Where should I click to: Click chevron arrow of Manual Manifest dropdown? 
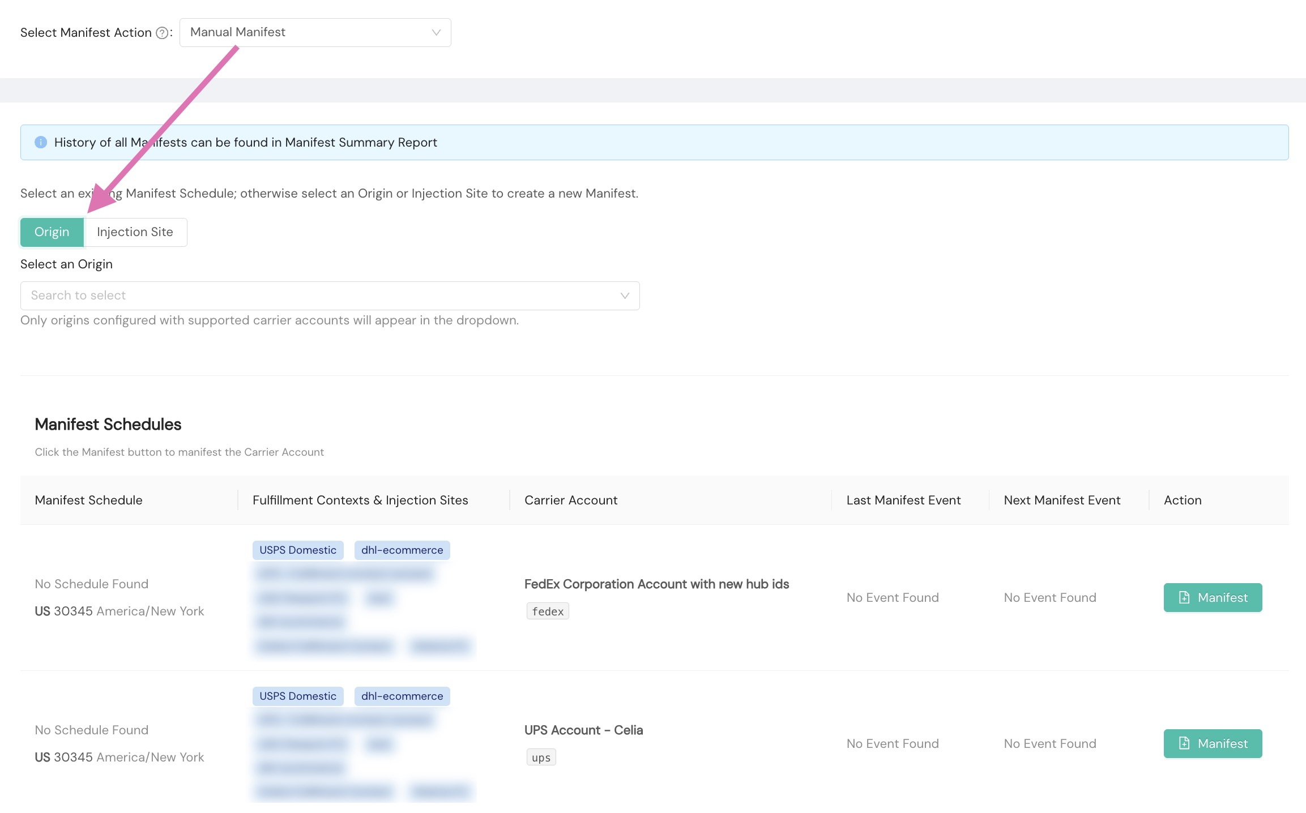coord(436,32)
